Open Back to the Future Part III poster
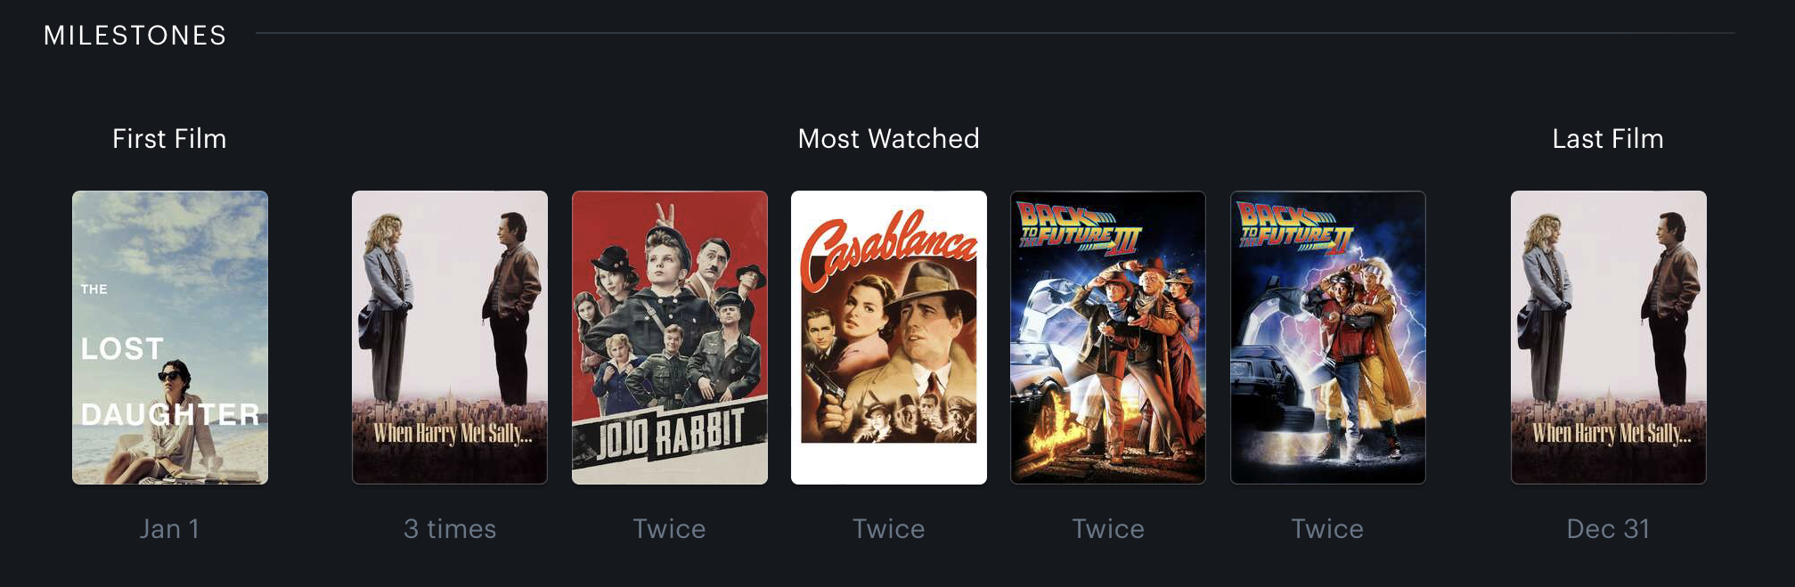This screenshot has height=587, width=1795. pyautogui.click(x=1108, y=338)
